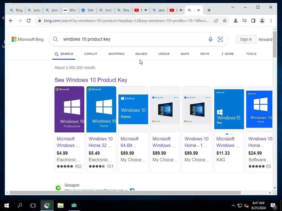Screen dimensions: 282x211
Task: Mute the first YouTube tab audio
Action: [146, 10]
